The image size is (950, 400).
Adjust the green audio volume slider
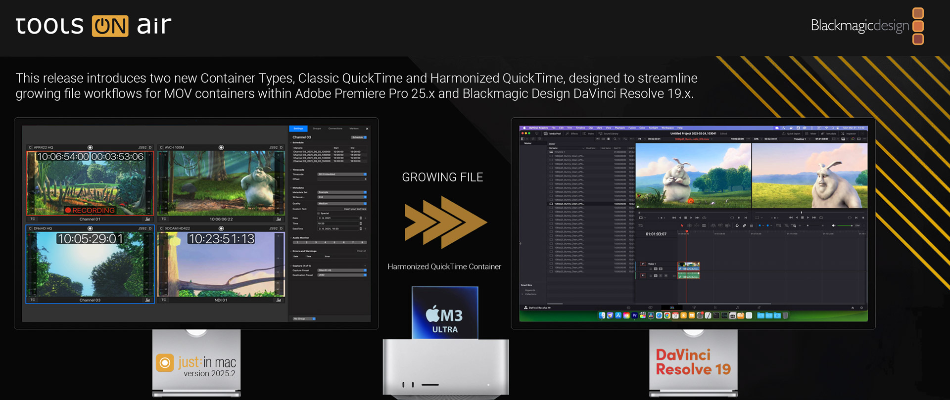pos(844,225)
